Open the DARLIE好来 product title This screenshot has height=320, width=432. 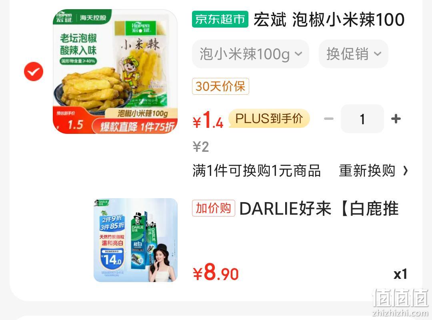click(319, 208)
